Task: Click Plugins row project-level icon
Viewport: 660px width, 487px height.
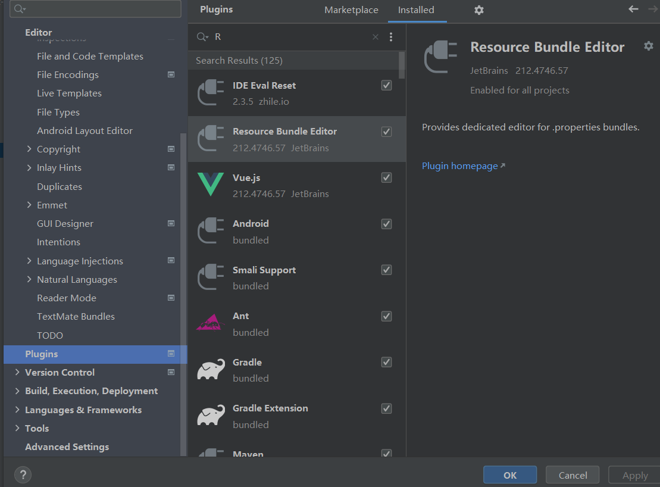Action: coord(171,354)
